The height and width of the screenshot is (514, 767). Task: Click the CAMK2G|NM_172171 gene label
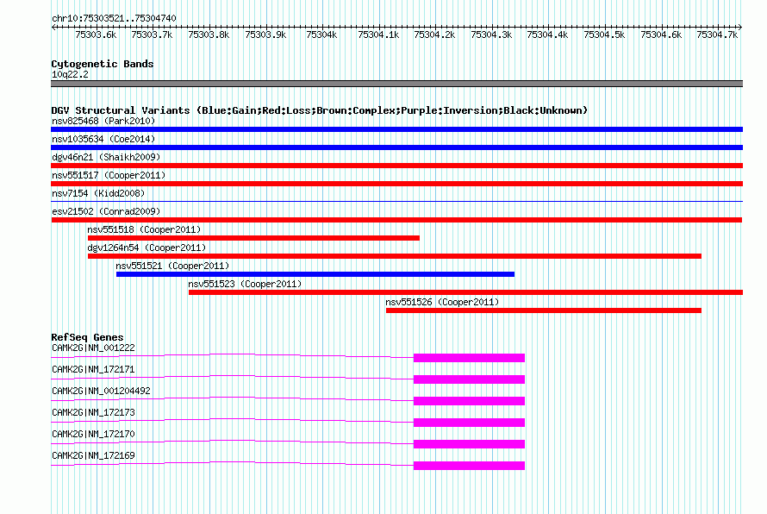click(x=93, y=370)
